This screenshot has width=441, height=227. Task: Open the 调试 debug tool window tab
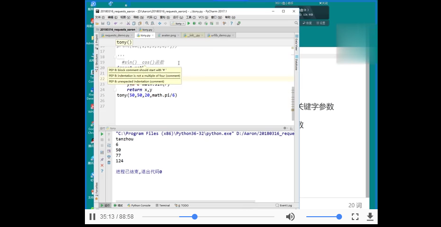coord(118,205)
